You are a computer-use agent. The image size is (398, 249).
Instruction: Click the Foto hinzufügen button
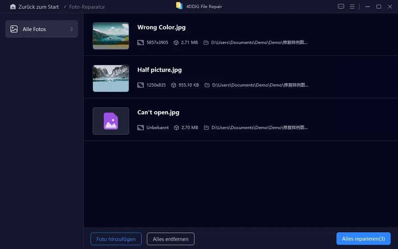pos(116,239)
